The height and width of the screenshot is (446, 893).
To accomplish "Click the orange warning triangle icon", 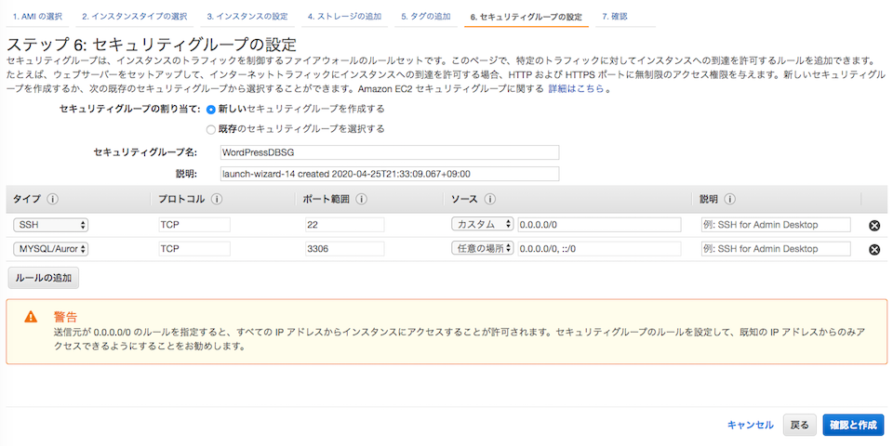I will tap(31, 317).
